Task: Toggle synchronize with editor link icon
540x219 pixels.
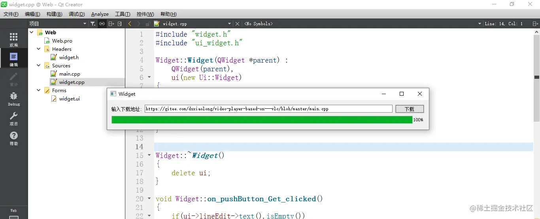Action: pyautogui.click(x=102, y=24)
